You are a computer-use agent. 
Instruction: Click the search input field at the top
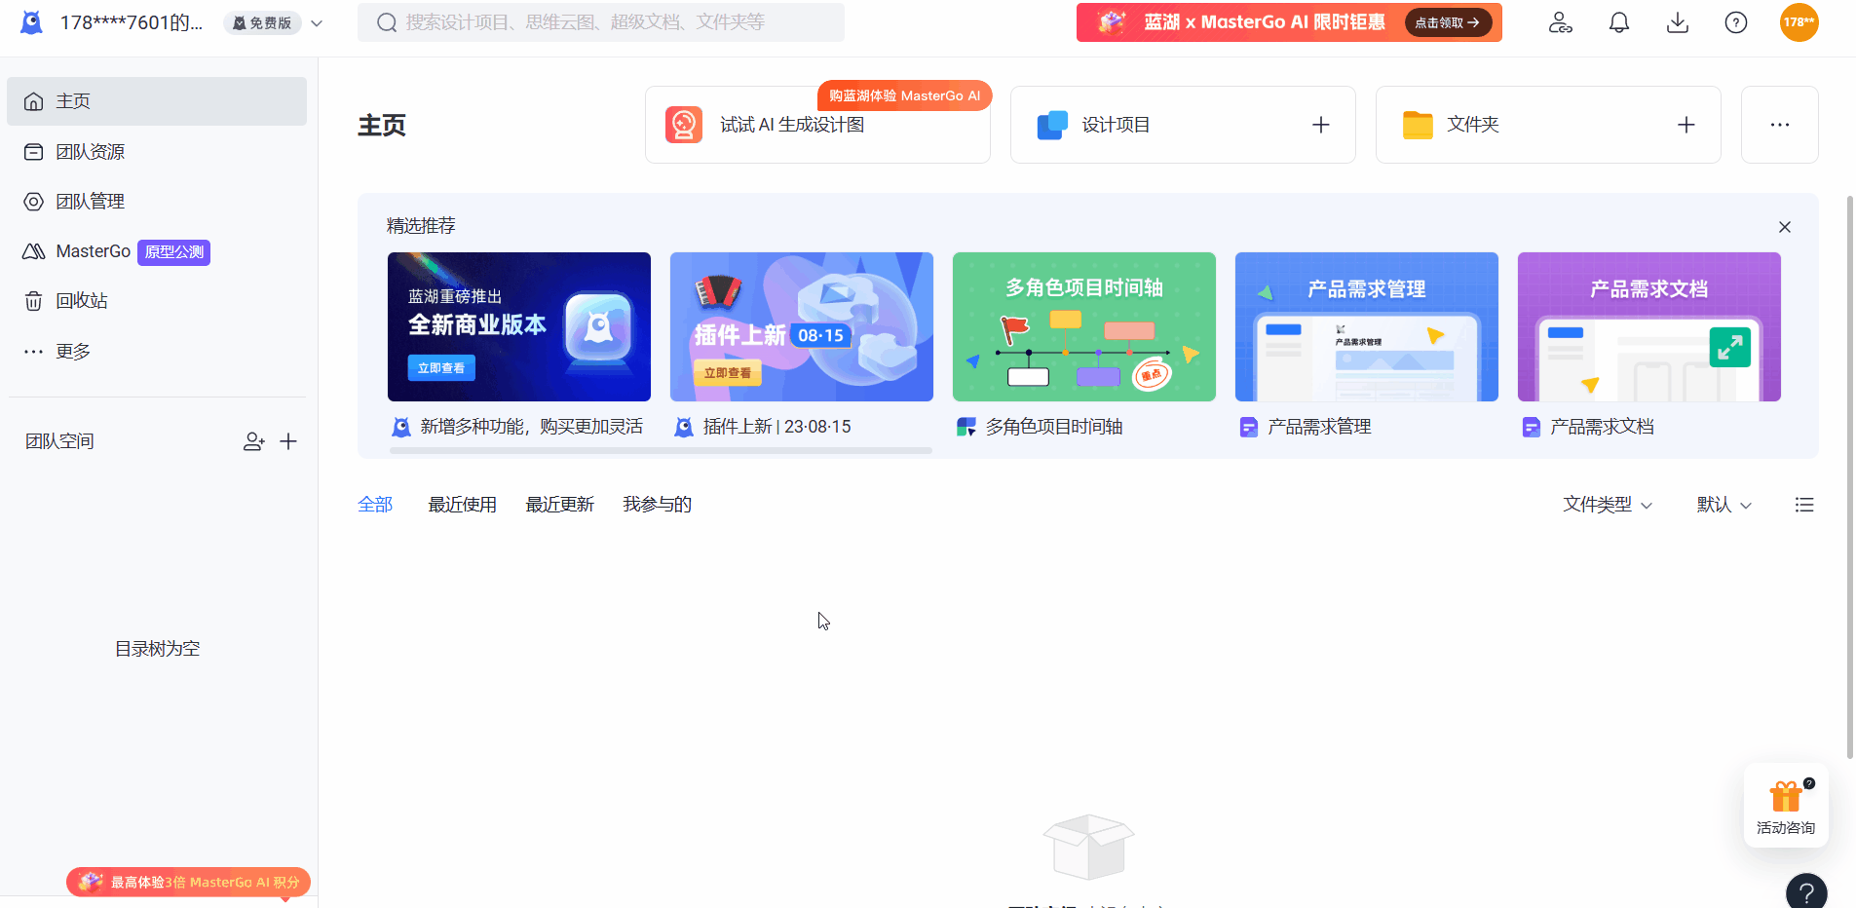pyautogui.click(x=600, y=21)
